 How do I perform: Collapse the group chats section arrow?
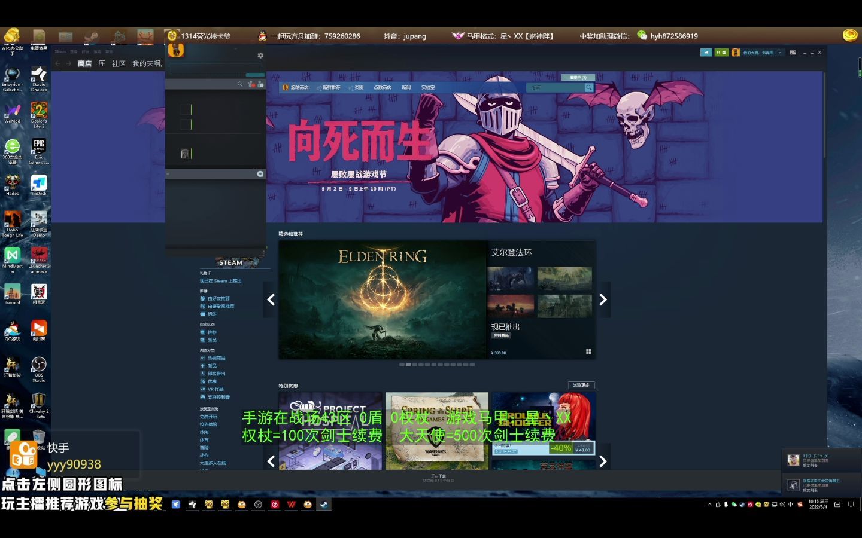pyautogui.click(x=168, y=174)
